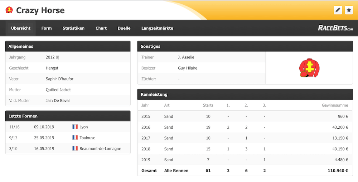The width and height of the screenshot is (358, 182).
Task: Click the Letzte Formen panel header
Action: click(x=68, y=116)
